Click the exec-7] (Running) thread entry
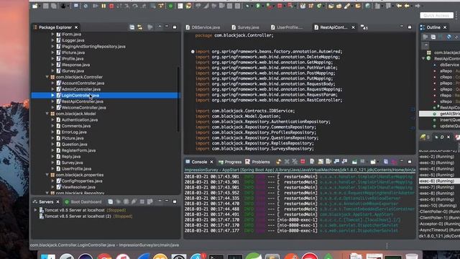 click(436, 187)
